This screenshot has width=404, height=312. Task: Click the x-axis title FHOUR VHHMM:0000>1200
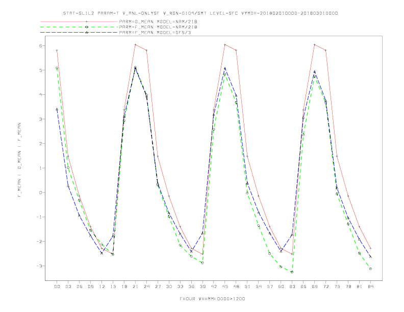coord(212,299)
